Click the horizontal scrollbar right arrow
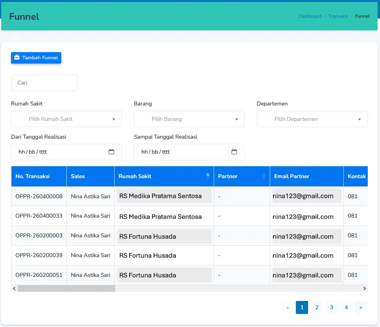 365,288
